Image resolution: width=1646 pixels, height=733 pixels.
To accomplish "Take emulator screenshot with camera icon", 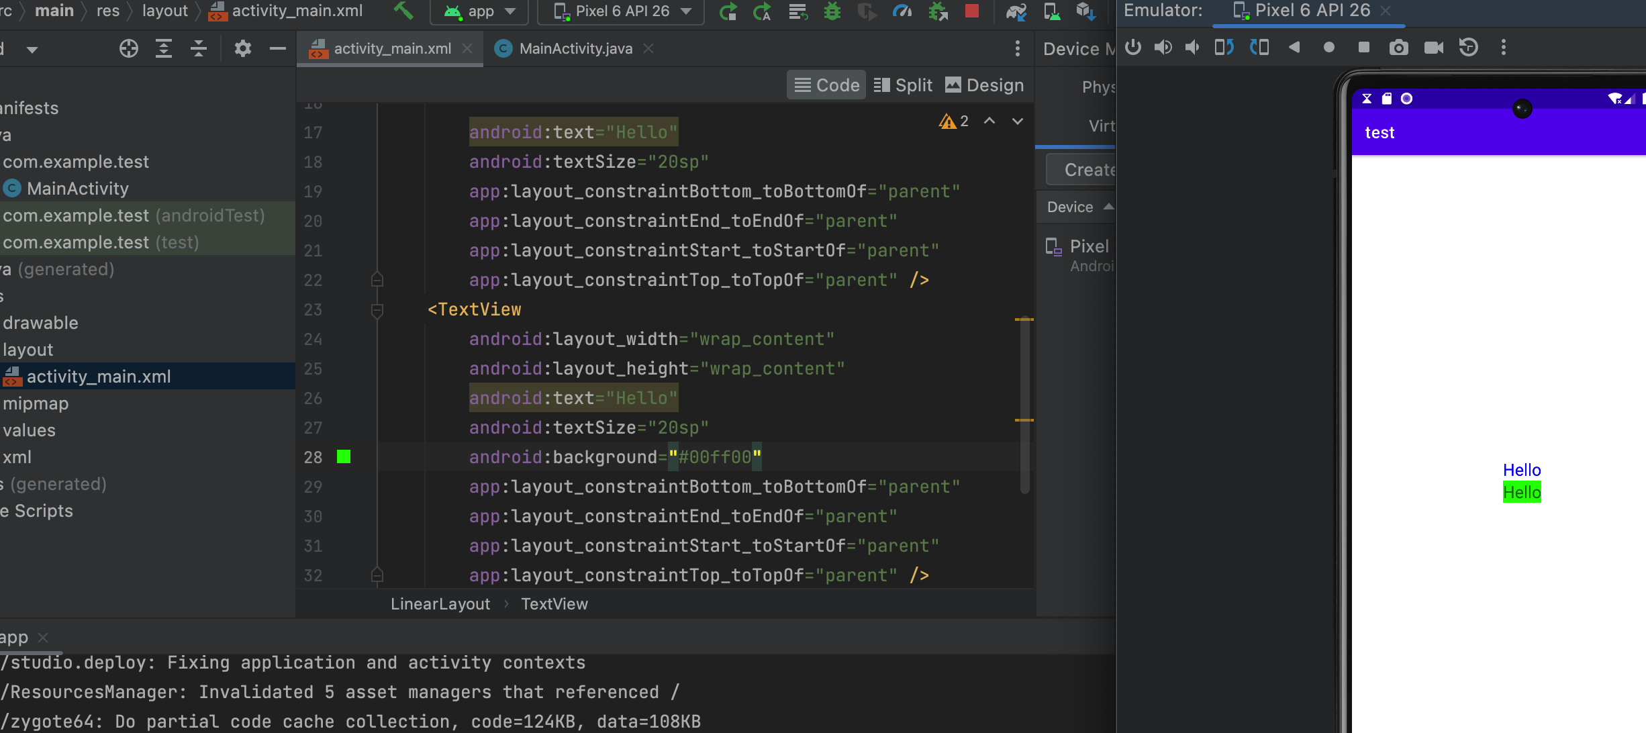I will pyautogui.click(x=1398, y=48).
